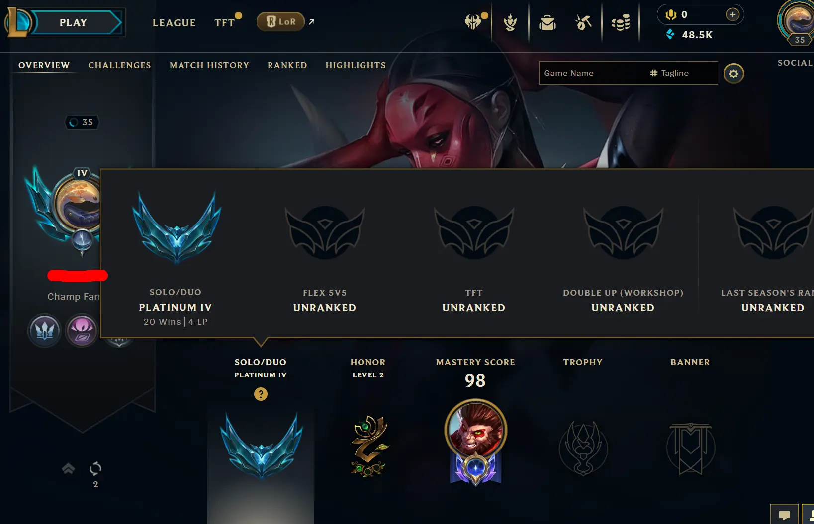Click the profile settings gear icon
814x524 pixels.
click(733, 74)
